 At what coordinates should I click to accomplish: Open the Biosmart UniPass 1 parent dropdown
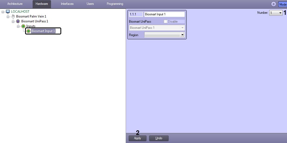tap(182, 28)
